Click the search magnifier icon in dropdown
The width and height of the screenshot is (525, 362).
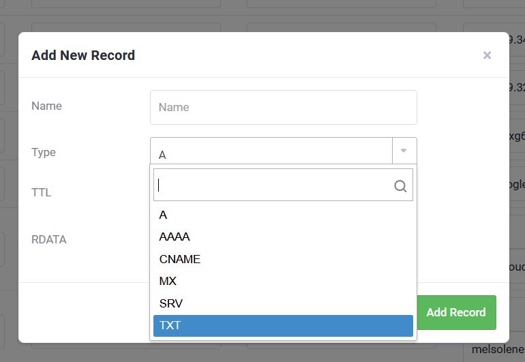coord(400,185)
